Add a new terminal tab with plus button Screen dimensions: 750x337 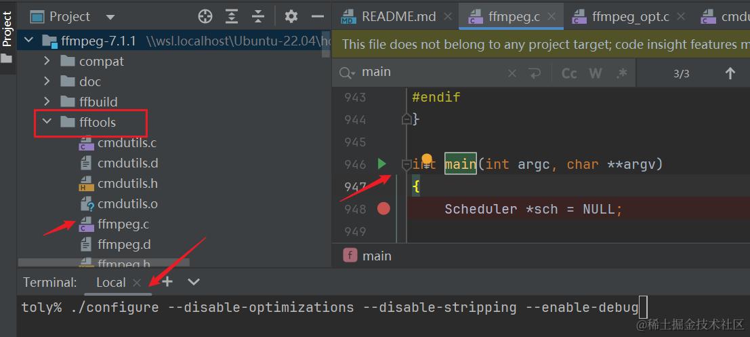point(167,281)
